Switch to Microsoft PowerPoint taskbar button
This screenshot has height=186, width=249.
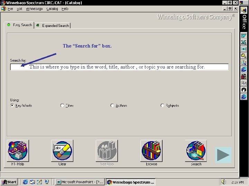[x=80, y=182]
